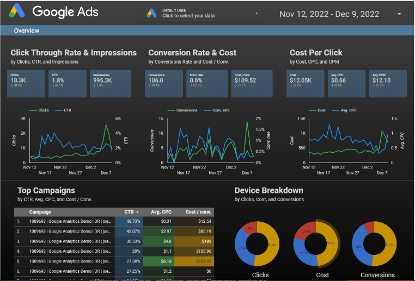Click the Top Campaigns heading
This screenshot has width=415, height=281.
(x=46, y=190)
